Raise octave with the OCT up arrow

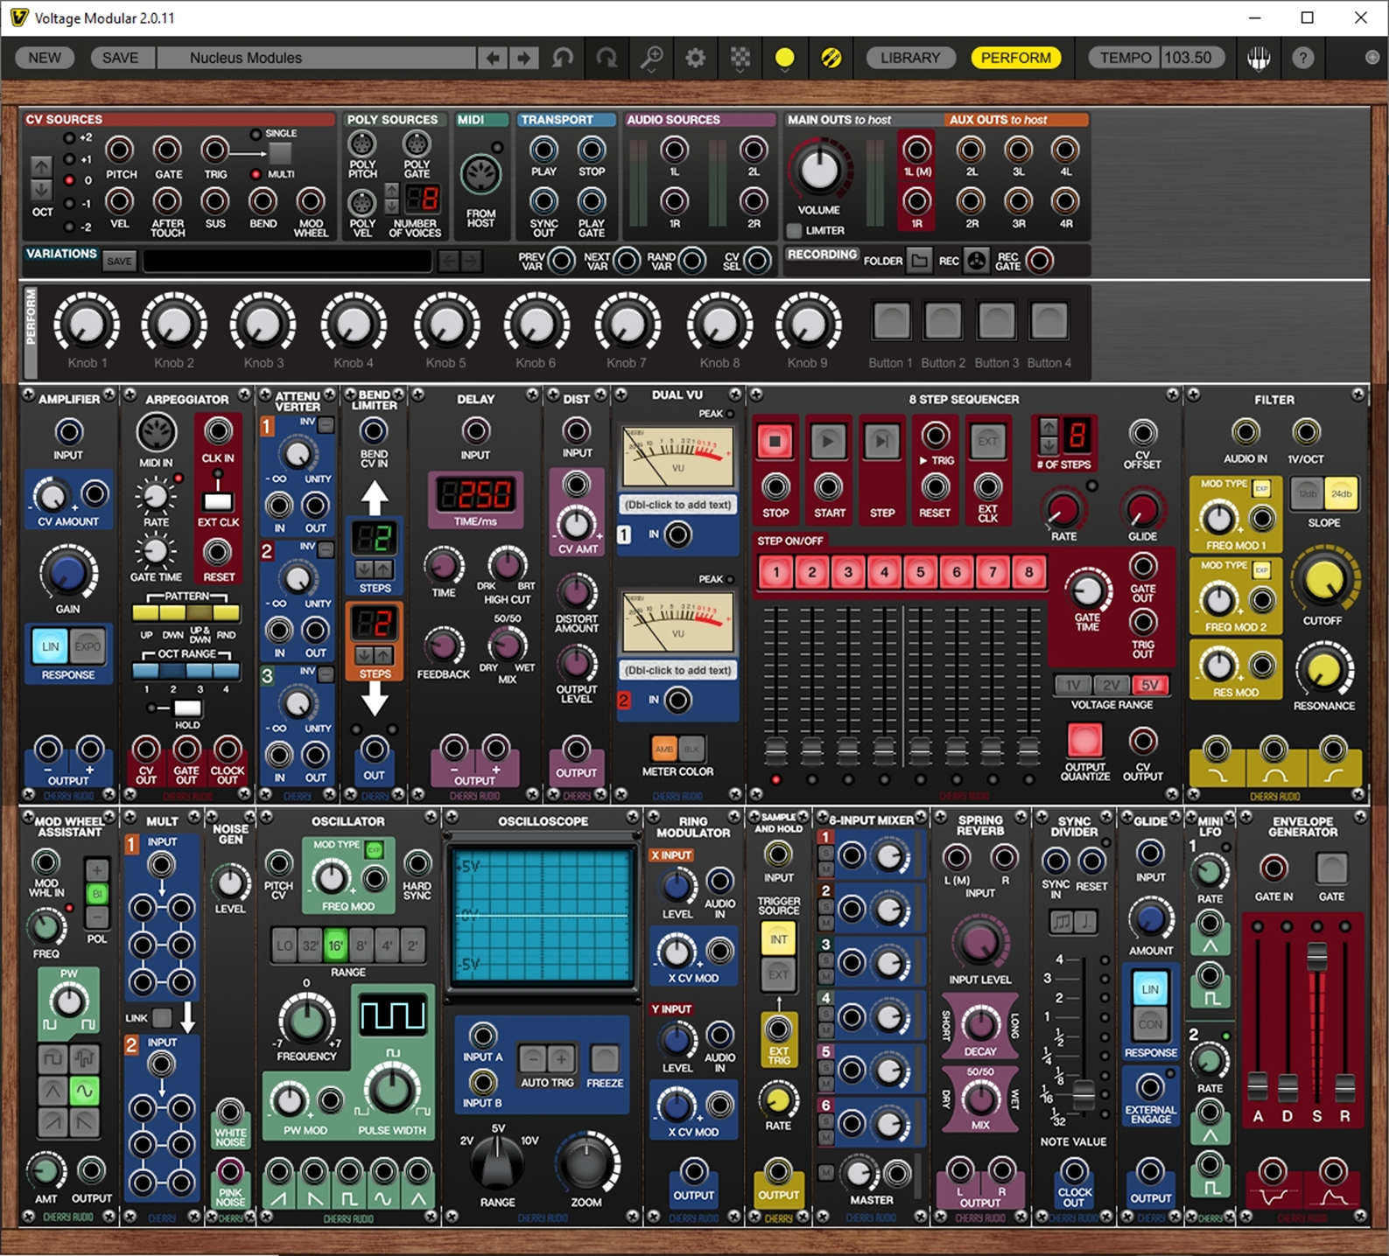click(x=41, y=166)
